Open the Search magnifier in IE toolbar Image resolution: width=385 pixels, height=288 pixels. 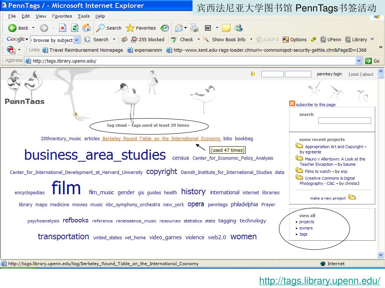[109, 28]
